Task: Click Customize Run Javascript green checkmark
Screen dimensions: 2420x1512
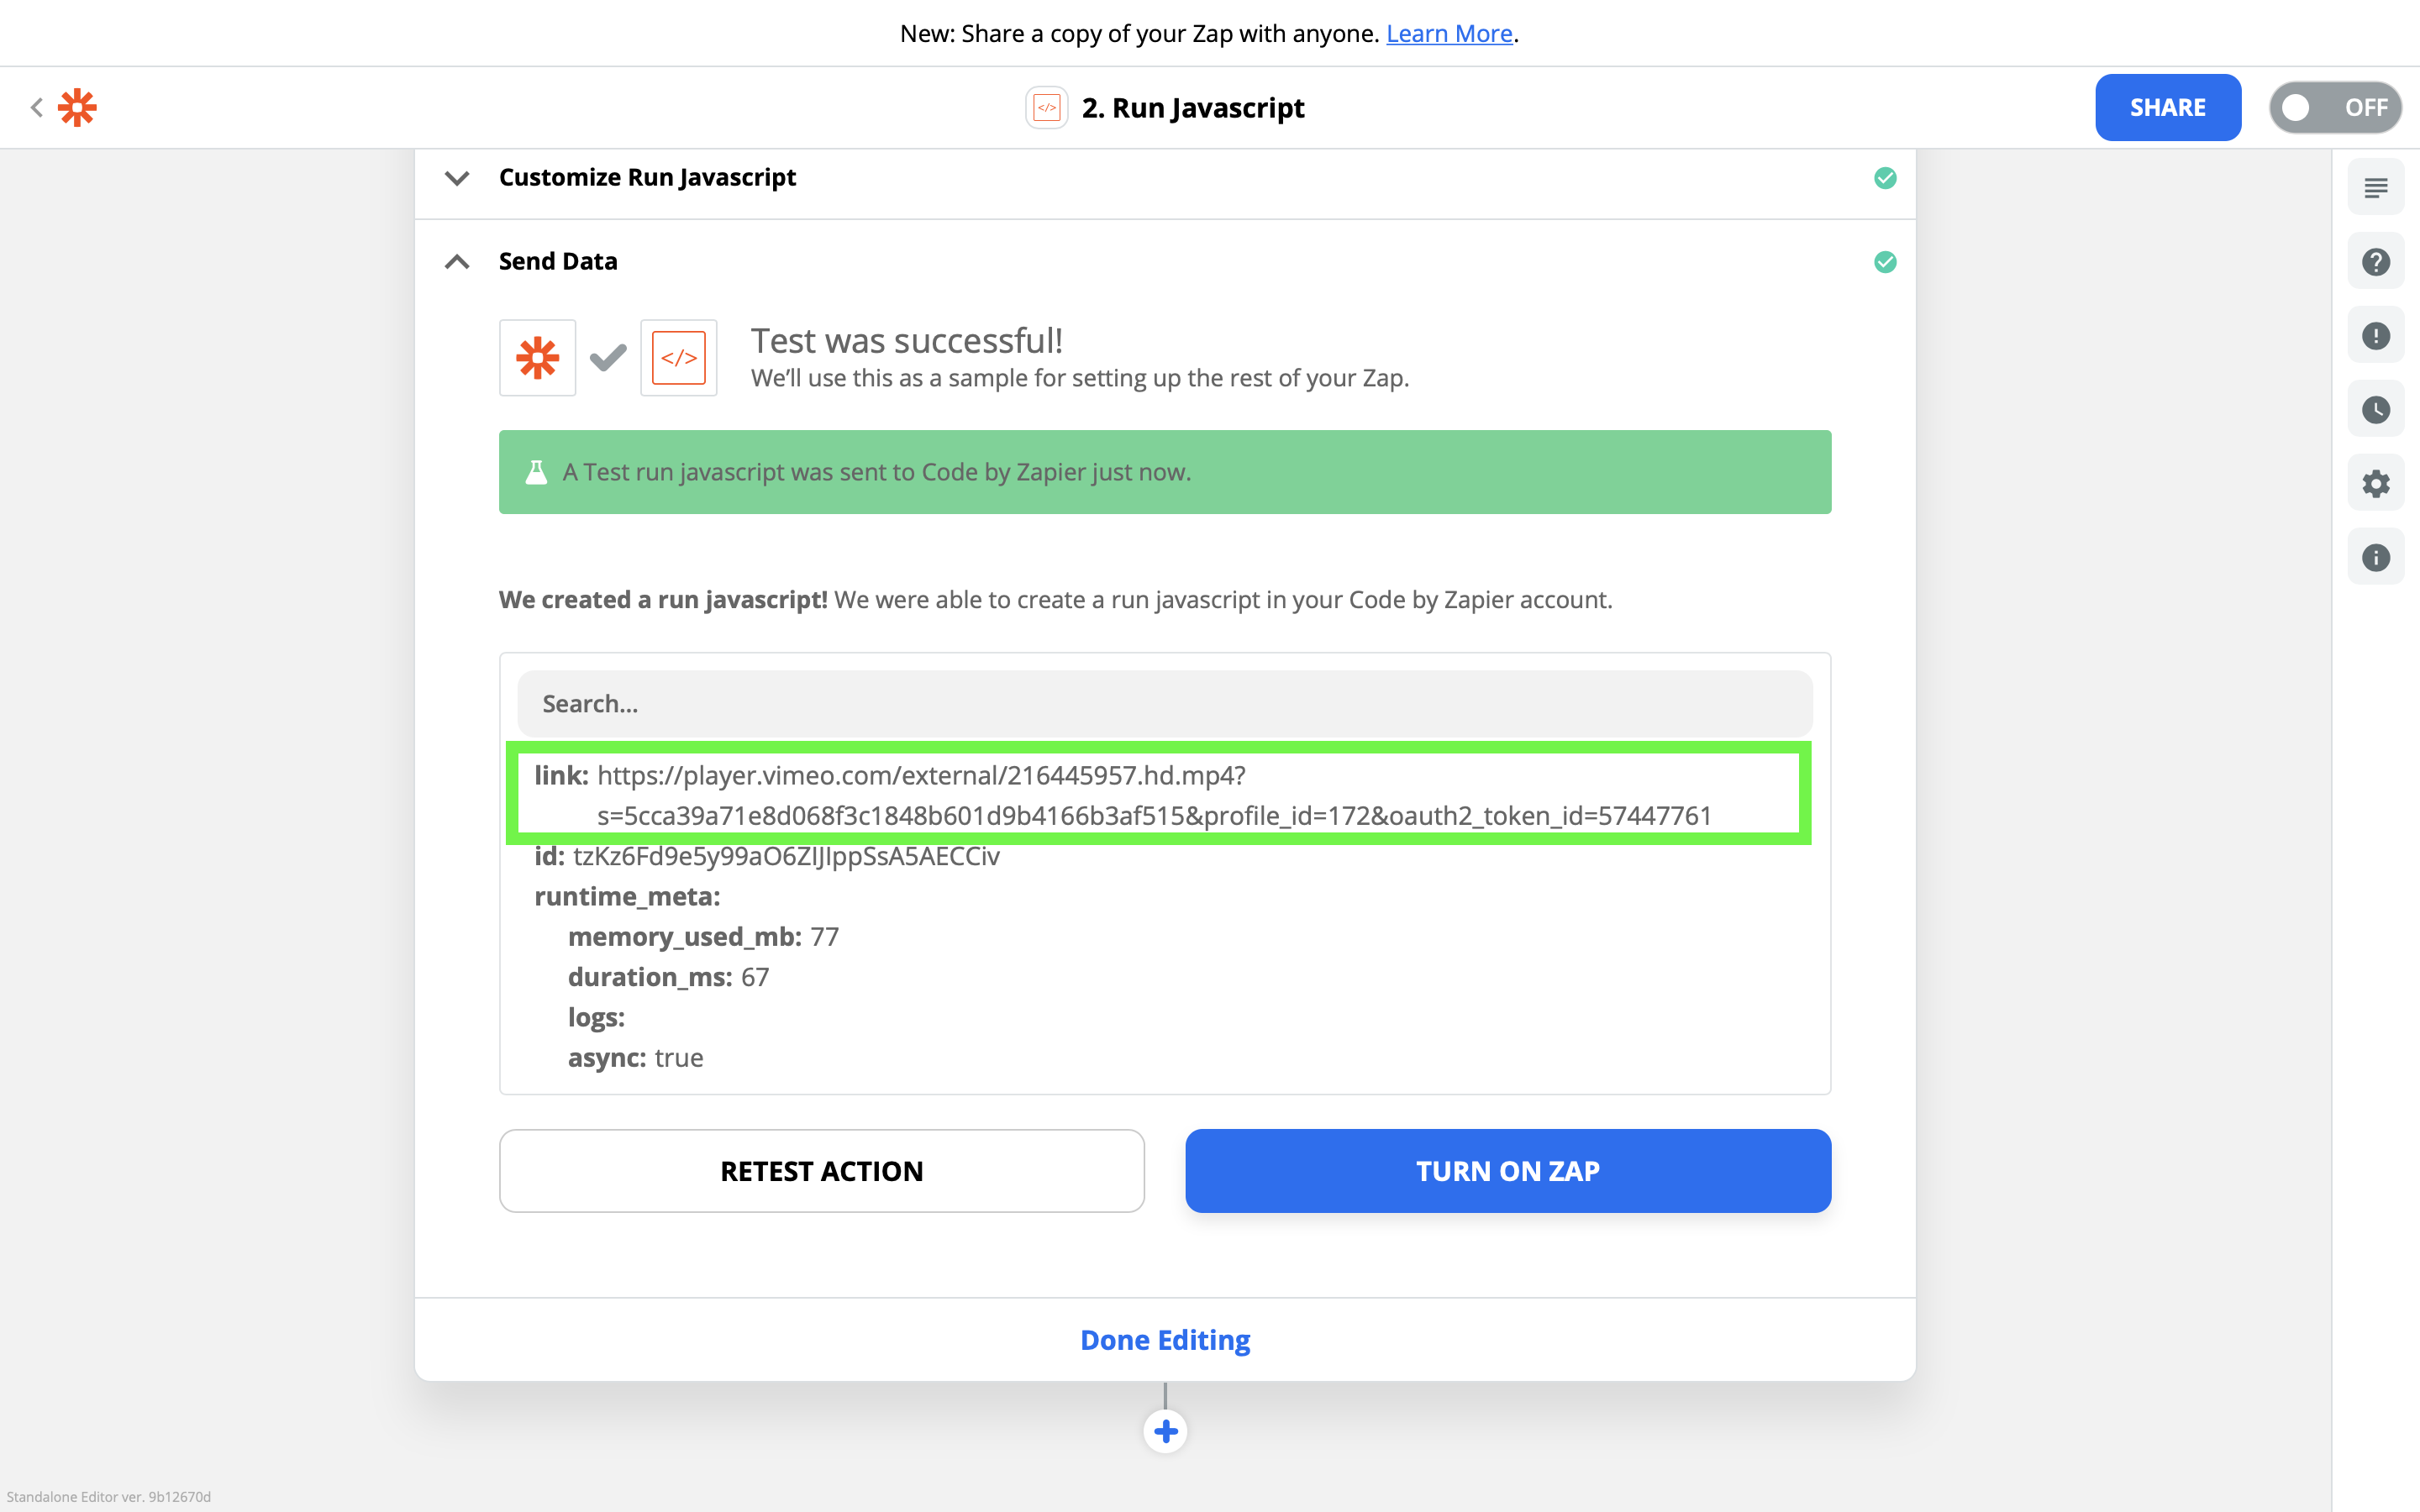Action: coord(1885,178)
